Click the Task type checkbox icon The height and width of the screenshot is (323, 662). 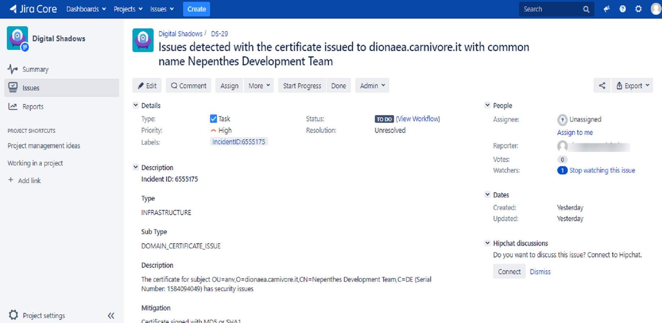coord(213,118)
